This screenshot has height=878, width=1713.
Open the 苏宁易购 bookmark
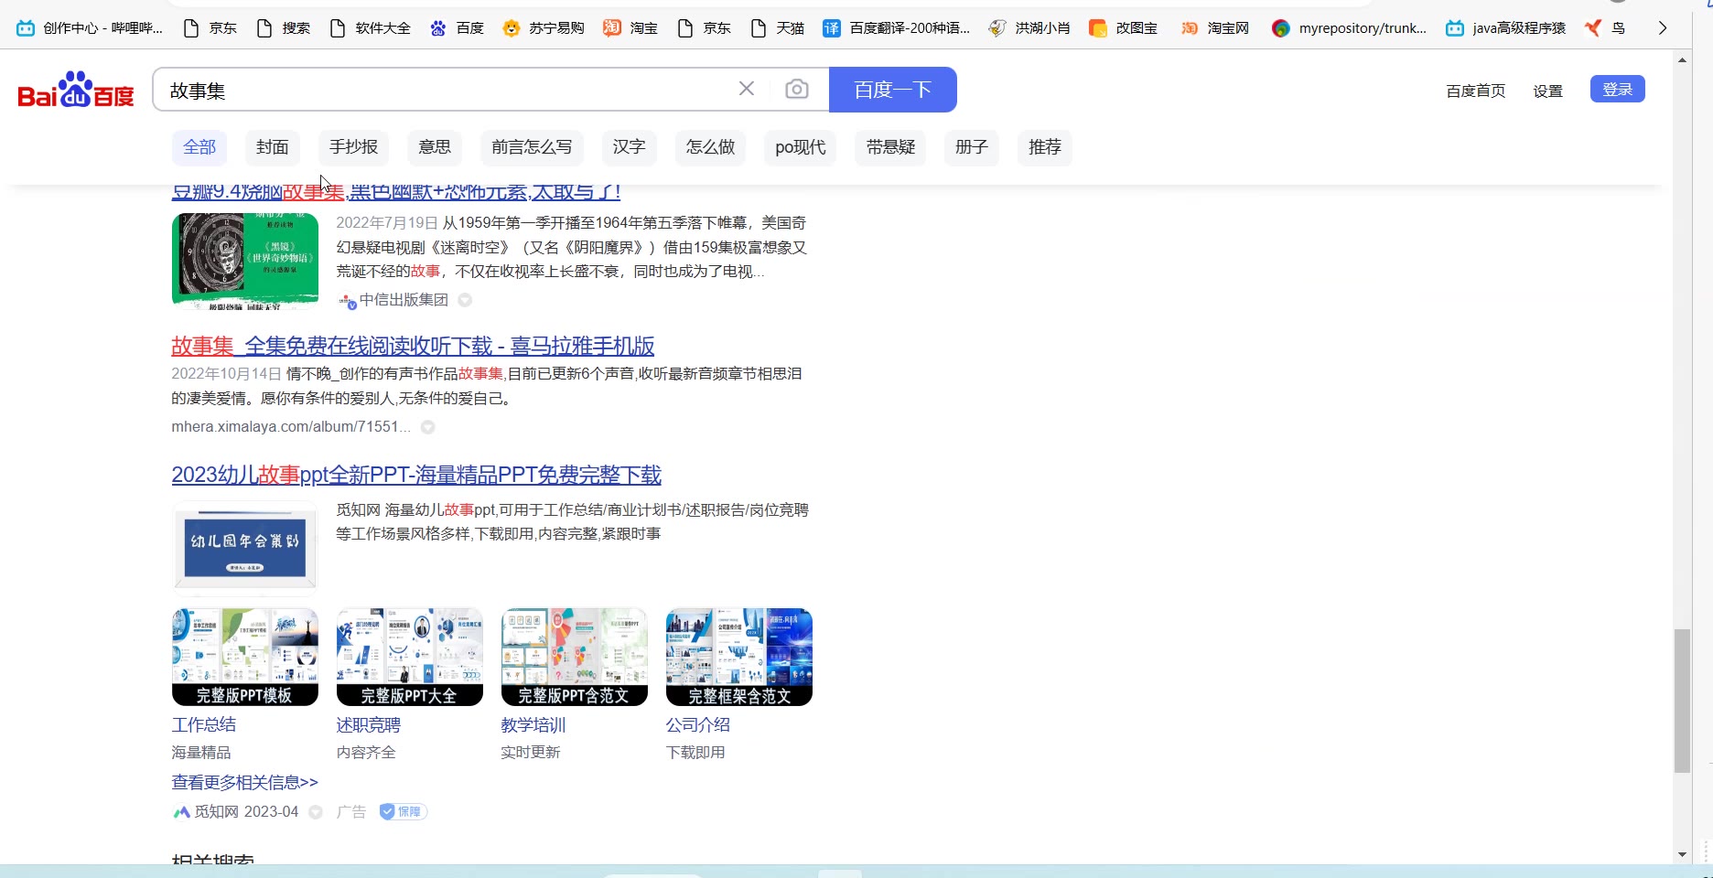[x=544, y=28]
